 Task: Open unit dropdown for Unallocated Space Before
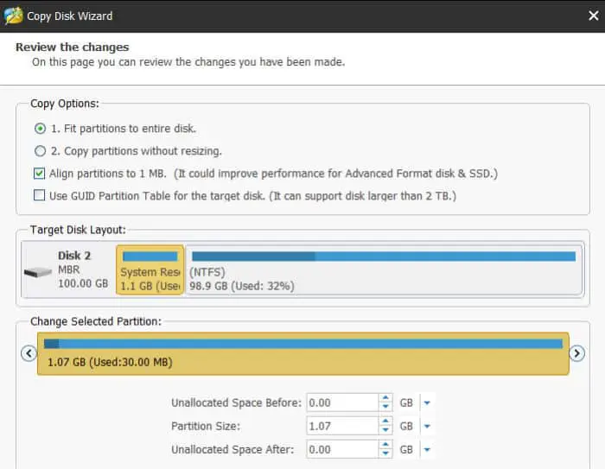(x=428, y=402)
